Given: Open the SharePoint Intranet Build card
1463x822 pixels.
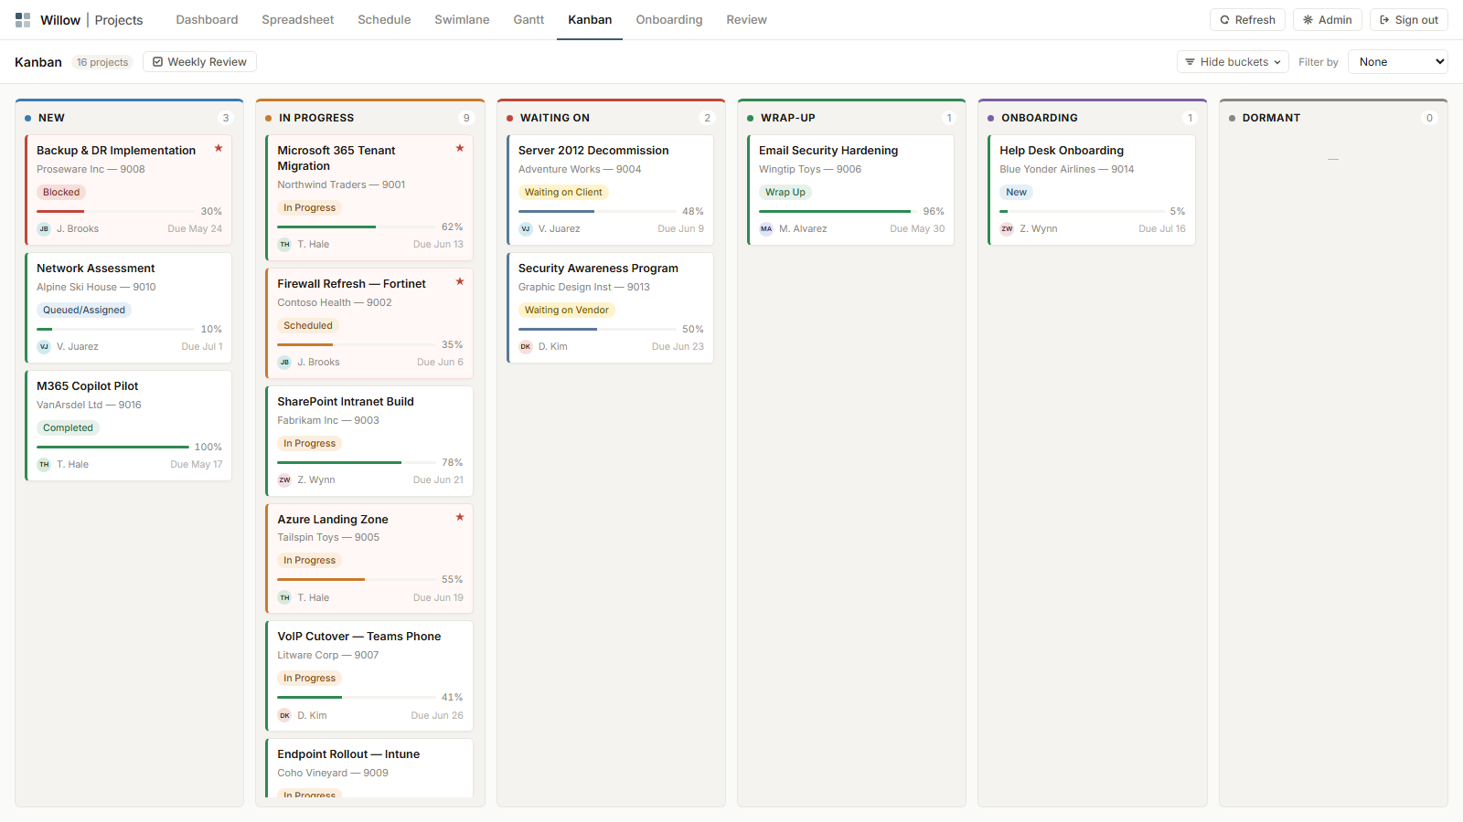Looking at the screenshot, I should (x=369, y=441).
